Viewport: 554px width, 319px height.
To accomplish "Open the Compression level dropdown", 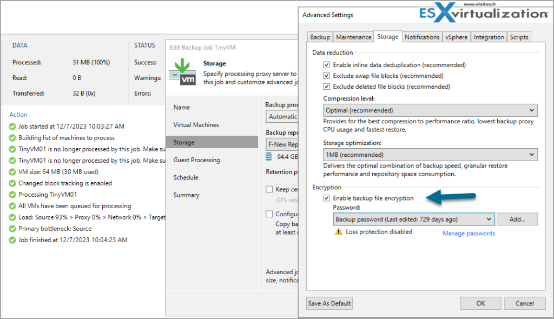I will point(533,110).
